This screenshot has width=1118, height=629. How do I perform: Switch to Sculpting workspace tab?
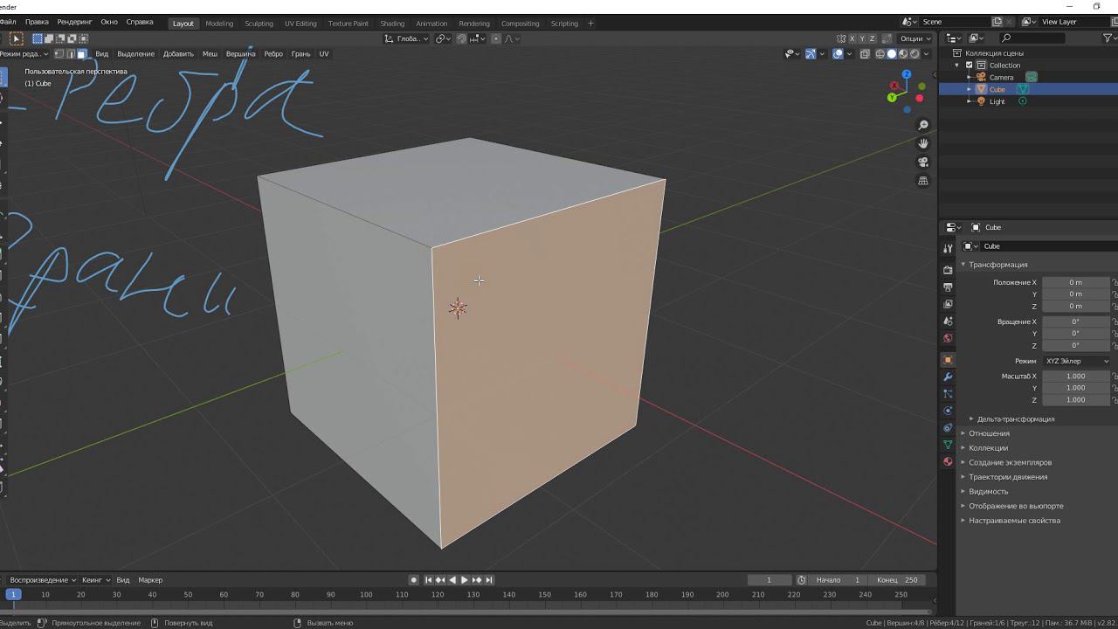(x=259, y=24)
